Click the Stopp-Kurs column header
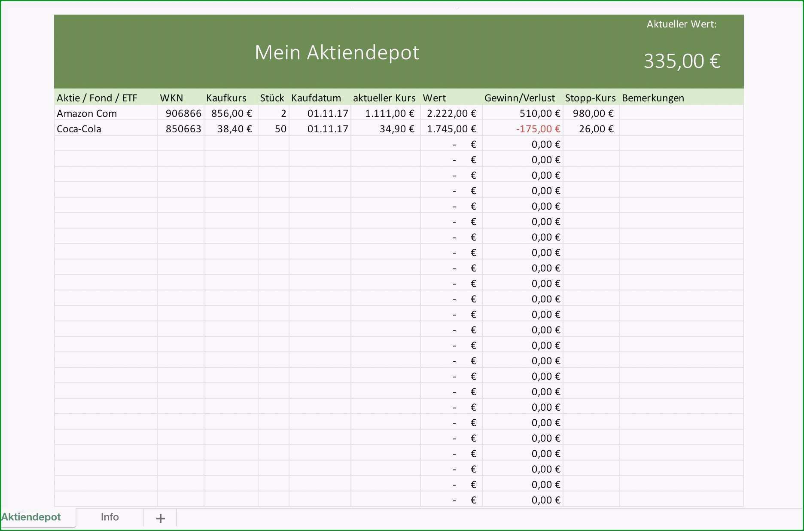The image size is (804, 531). 591,98
